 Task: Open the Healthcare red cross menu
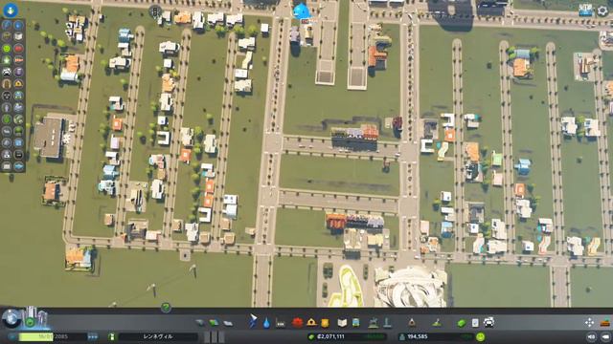[297, 323]
